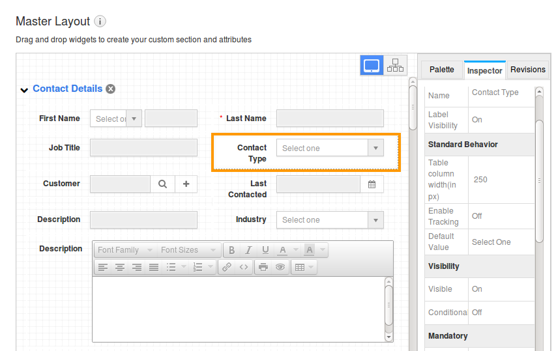Click the plus icon next to Customer
This screenshot has width=556, height=351.
click(x=186, y=184)
